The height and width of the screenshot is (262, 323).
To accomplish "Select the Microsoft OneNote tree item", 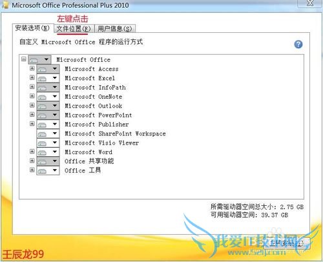I will pos(94,97).
